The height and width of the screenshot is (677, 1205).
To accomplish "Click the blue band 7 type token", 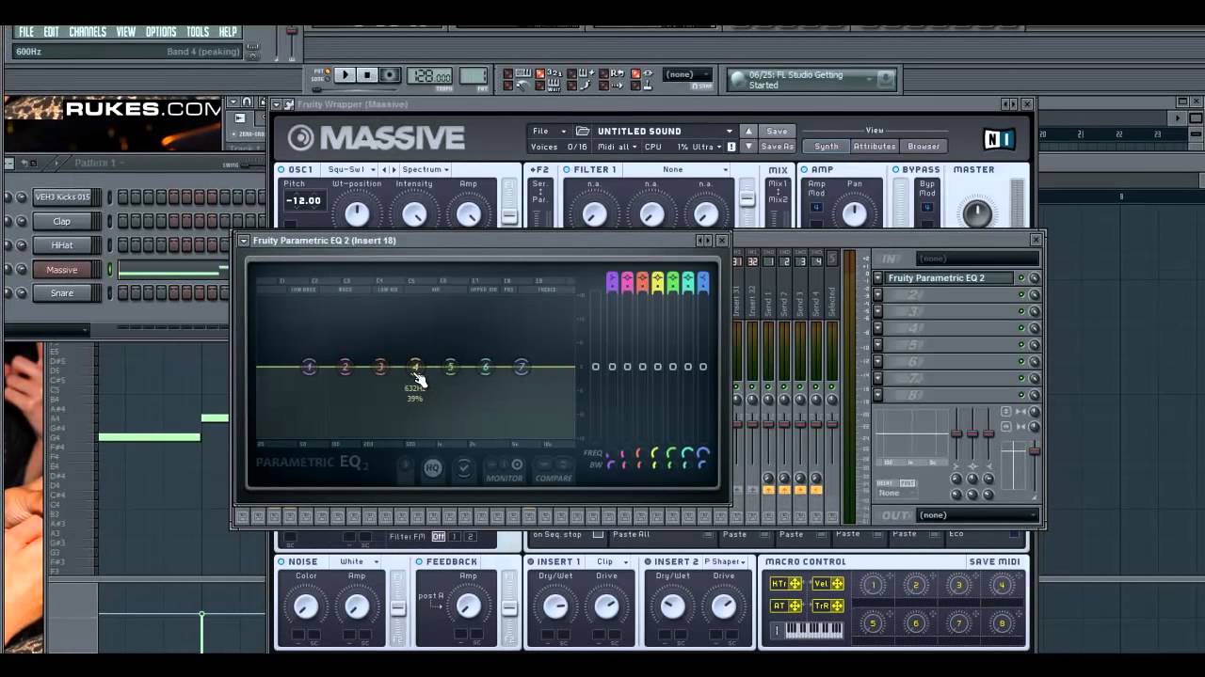I will tap(702, 281).
